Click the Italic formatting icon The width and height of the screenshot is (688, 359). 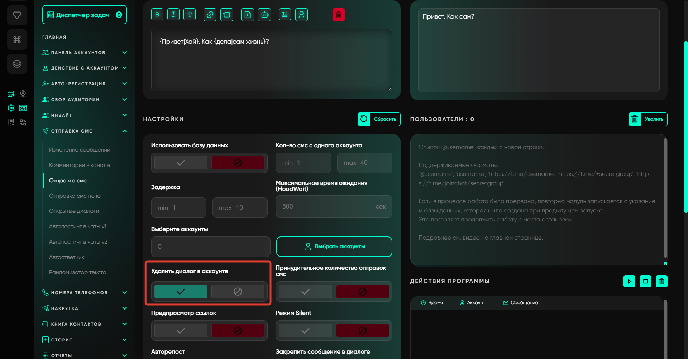(x=173, y=15)
